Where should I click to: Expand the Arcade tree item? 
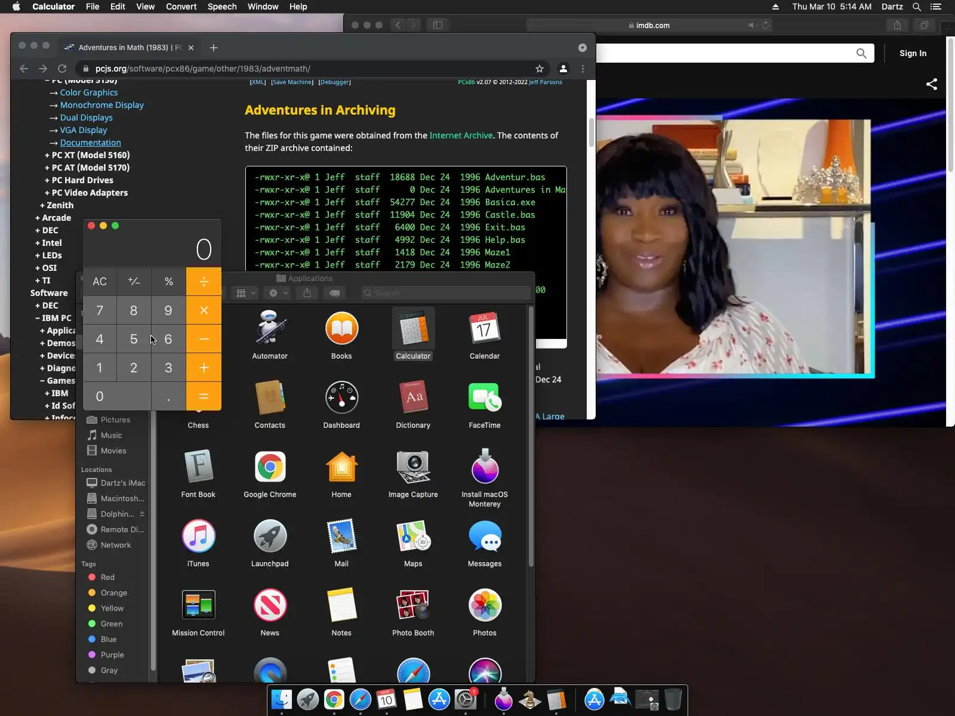53,218
